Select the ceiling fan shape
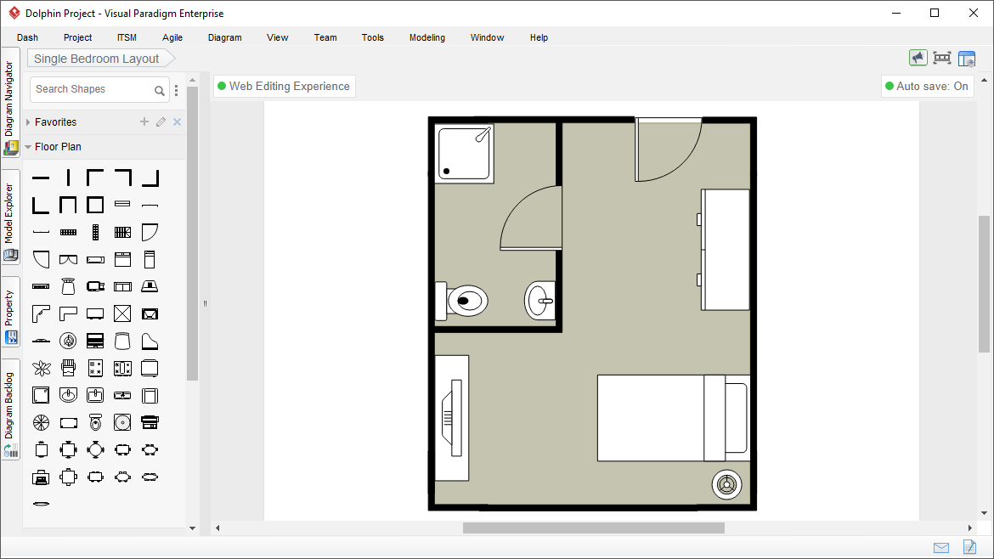 point(42,421)
